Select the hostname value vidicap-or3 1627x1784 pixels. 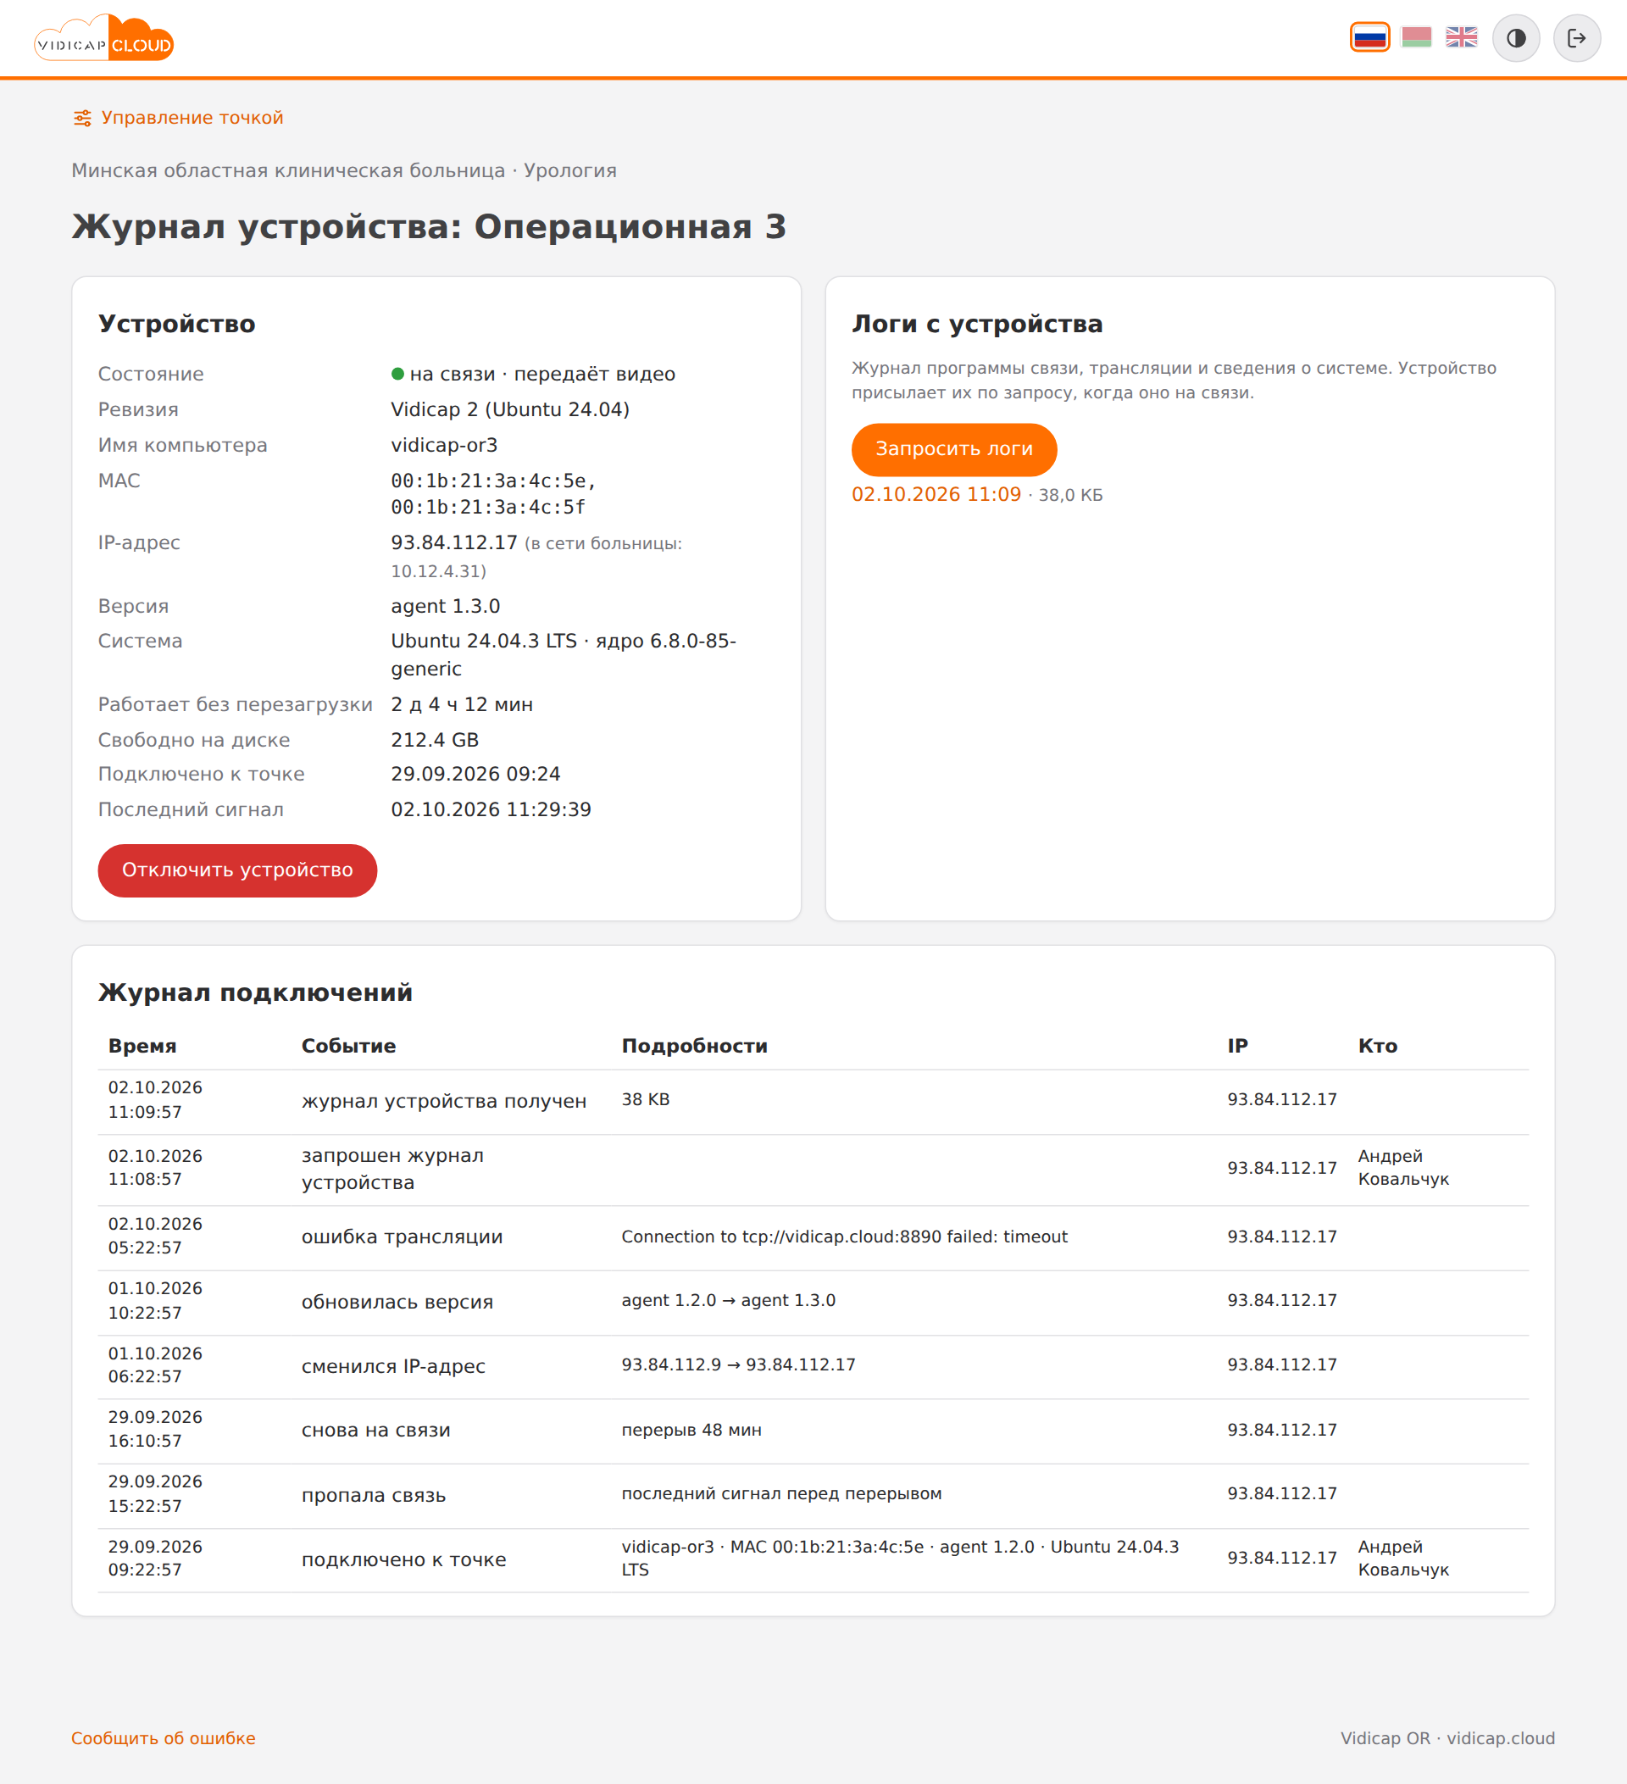point(444,445)
